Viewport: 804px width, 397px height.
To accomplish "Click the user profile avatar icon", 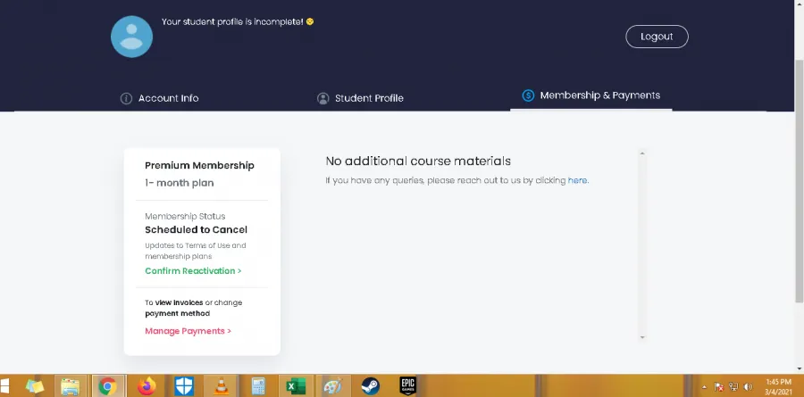I will pos(131,37).
